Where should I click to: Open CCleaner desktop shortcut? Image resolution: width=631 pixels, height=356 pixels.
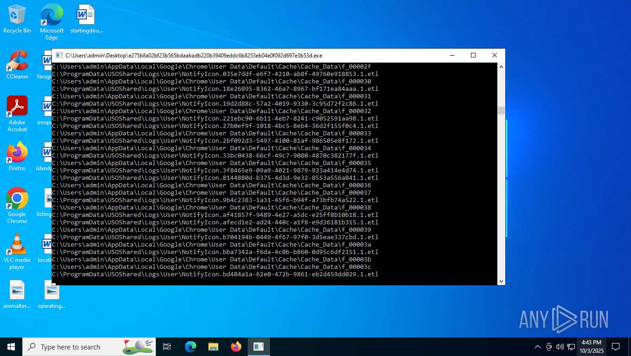coord(17,65)
